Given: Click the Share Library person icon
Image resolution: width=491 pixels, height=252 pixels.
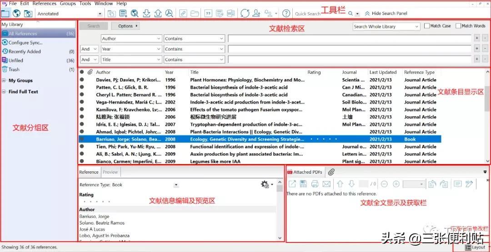Looking at the screenshot, I should pos(256,14).
